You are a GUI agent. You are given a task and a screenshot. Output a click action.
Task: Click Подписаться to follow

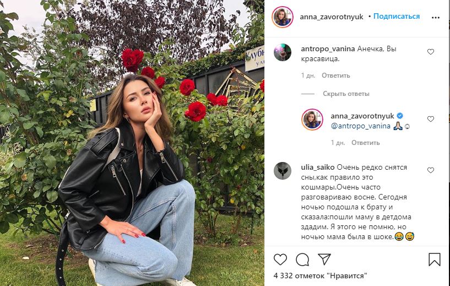(x=397, y=16)
